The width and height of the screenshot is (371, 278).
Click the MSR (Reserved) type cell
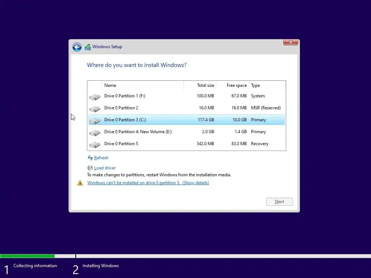click(x=266, y=108)
